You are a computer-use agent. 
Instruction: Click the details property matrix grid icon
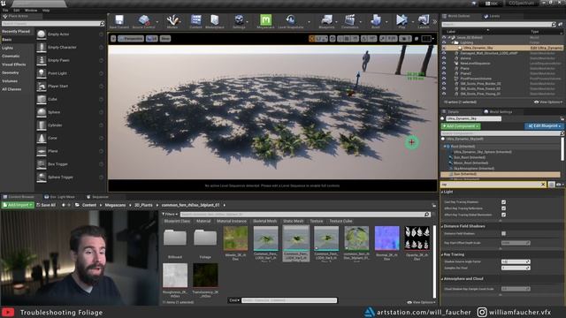click(552, 185)
